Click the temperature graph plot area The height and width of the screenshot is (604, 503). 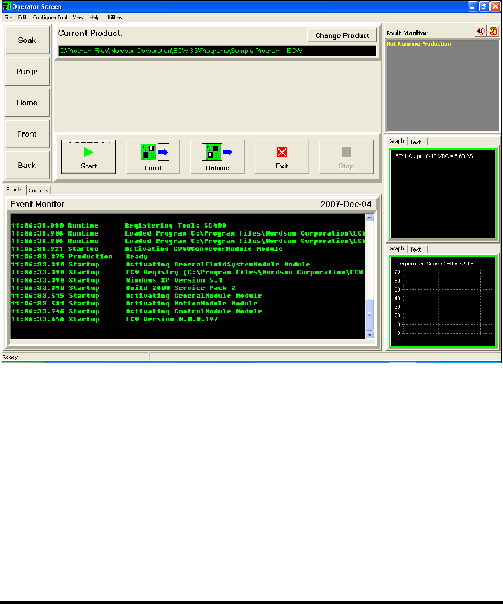click(447, 302)
